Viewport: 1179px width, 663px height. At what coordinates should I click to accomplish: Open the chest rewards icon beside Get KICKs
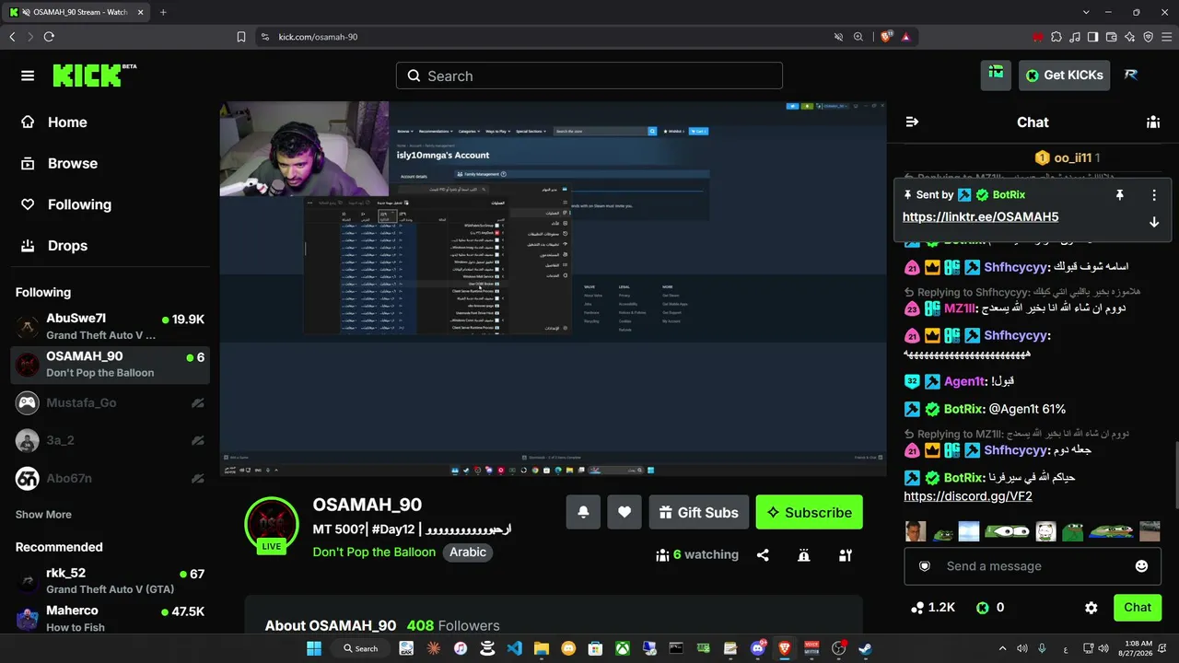point(996,75)
